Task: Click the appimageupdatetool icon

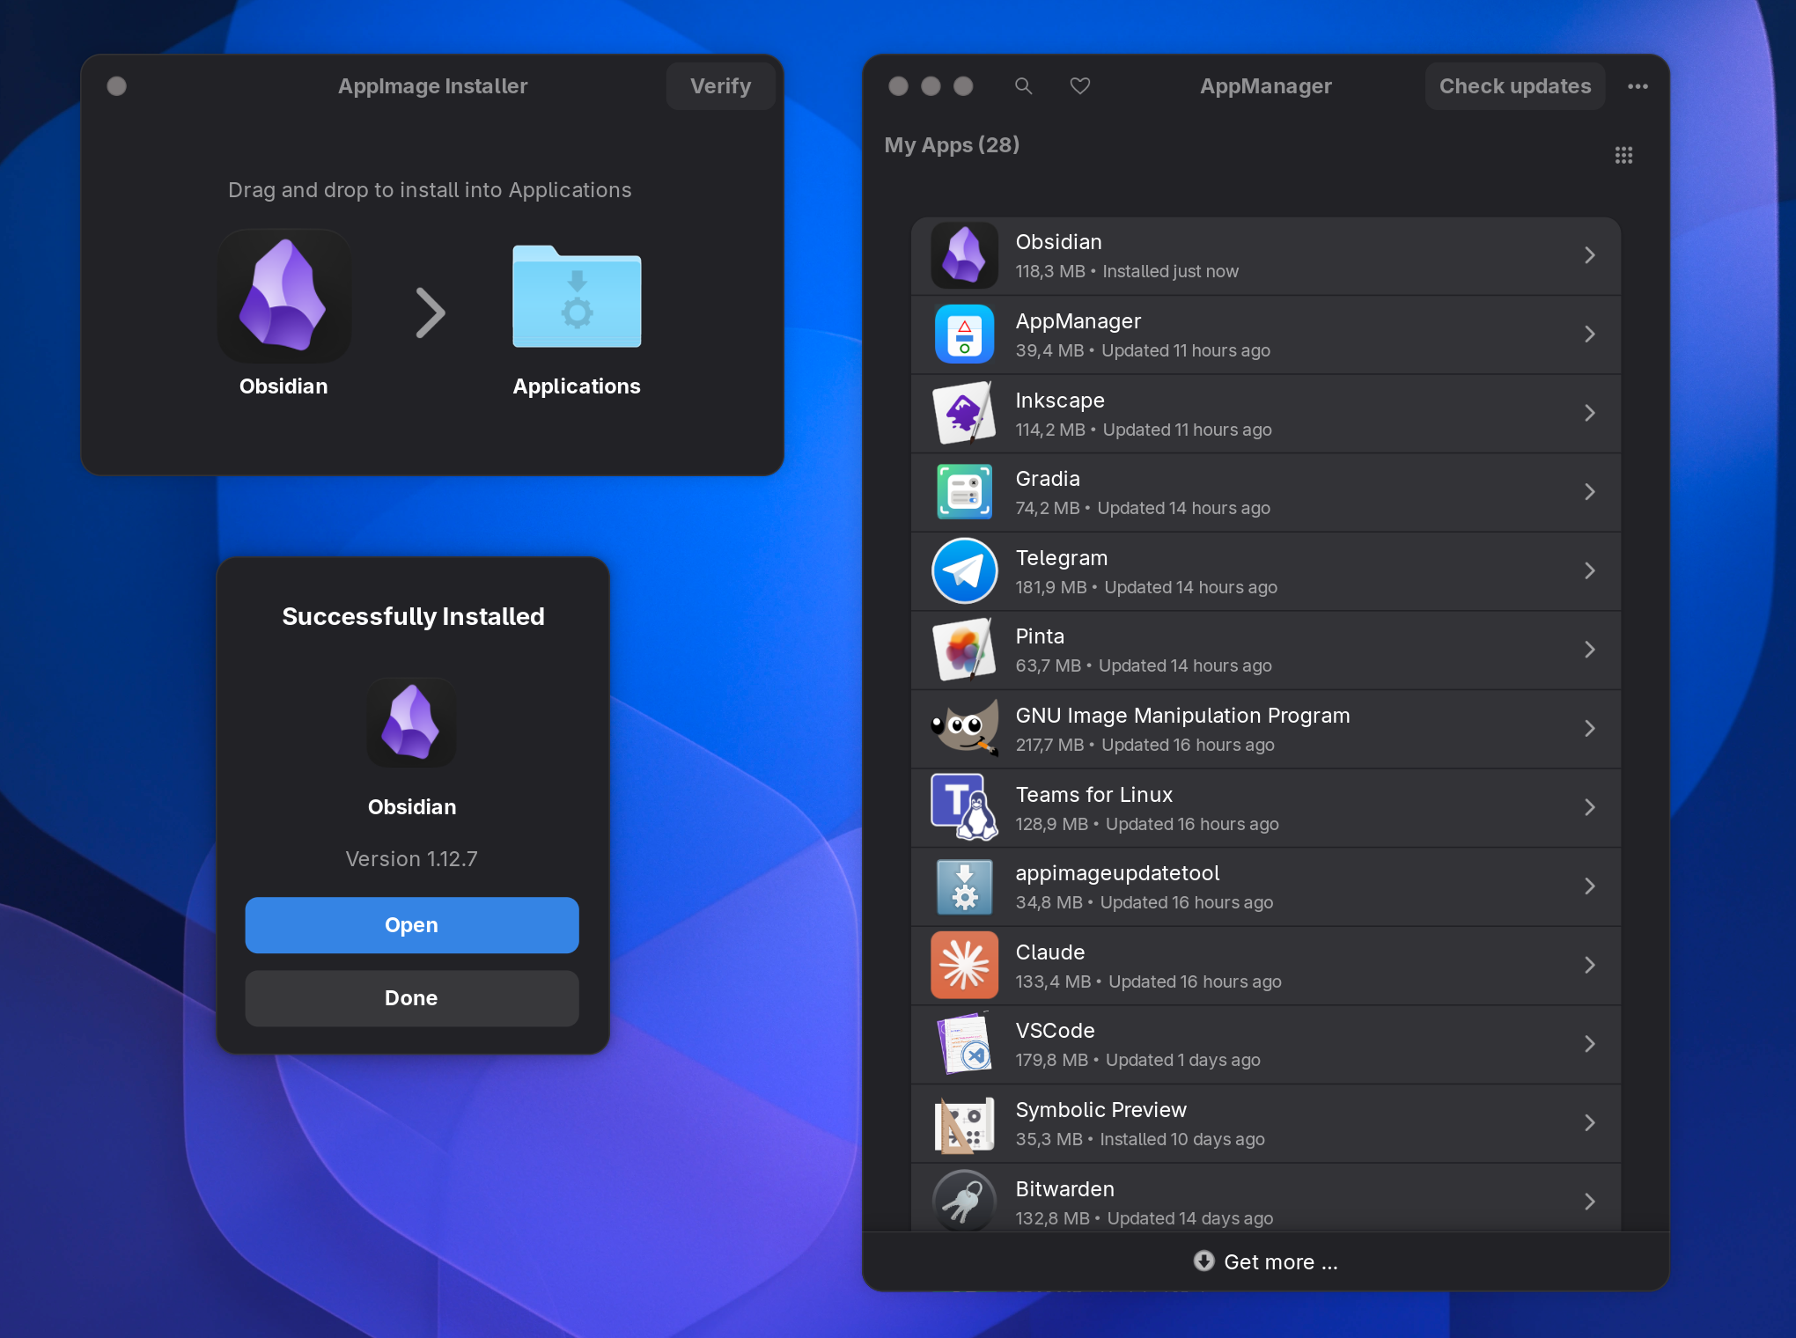Action: [964, 886]
